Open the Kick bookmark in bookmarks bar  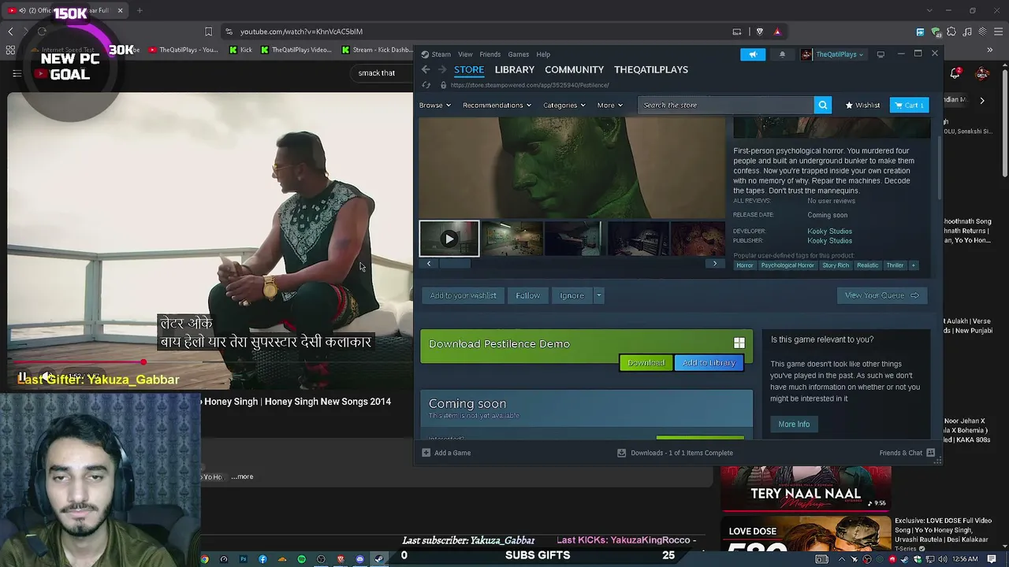point(240,50)
